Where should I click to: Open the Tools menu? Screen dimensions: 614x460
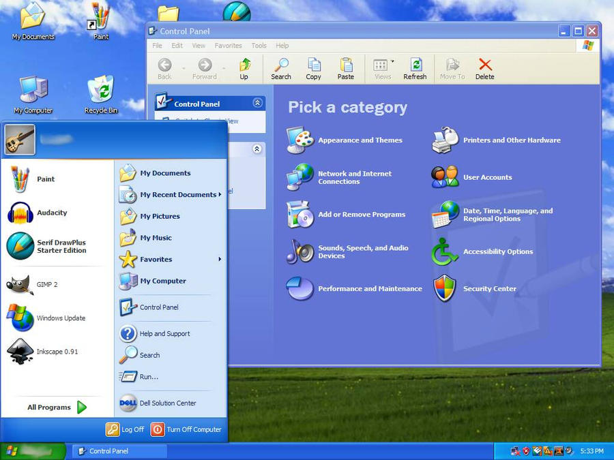coord(259,46)
